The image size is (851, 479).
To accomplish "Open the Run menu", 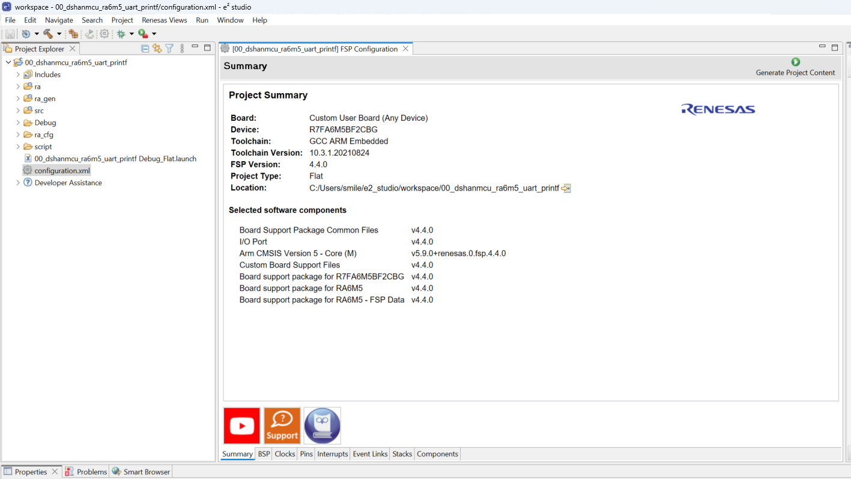I will [x=202, y=20].
